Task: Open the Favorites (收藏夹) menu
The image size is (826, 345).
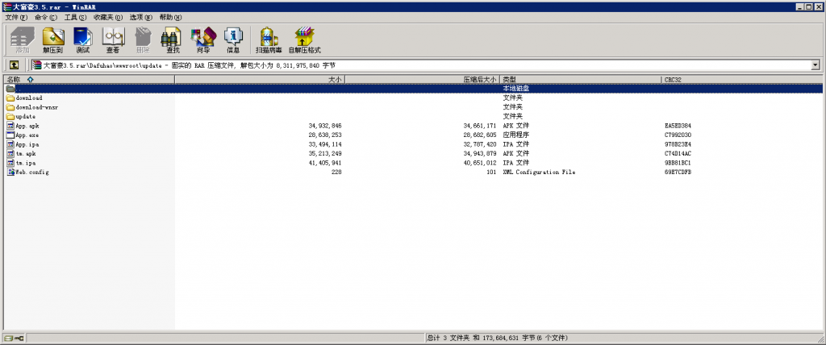Action: pos(107,17)
